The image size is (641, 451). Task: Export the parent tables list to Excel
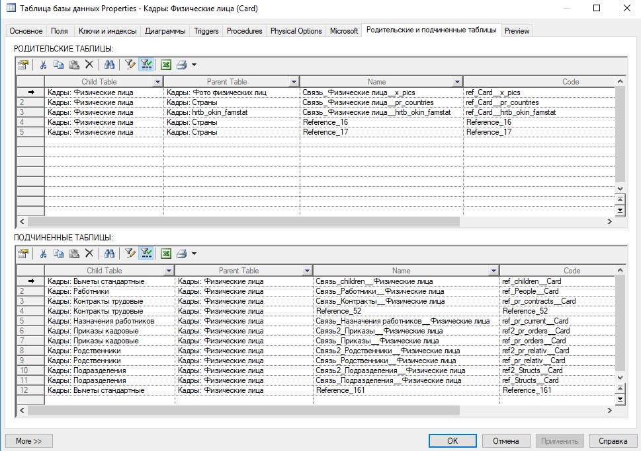(166, 65)
